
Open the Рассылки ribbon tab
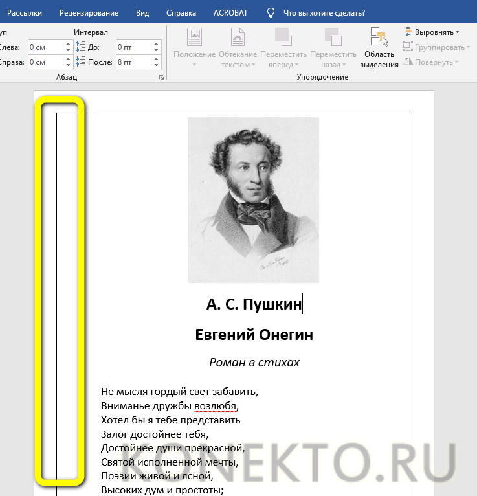(x=25, y=13)
